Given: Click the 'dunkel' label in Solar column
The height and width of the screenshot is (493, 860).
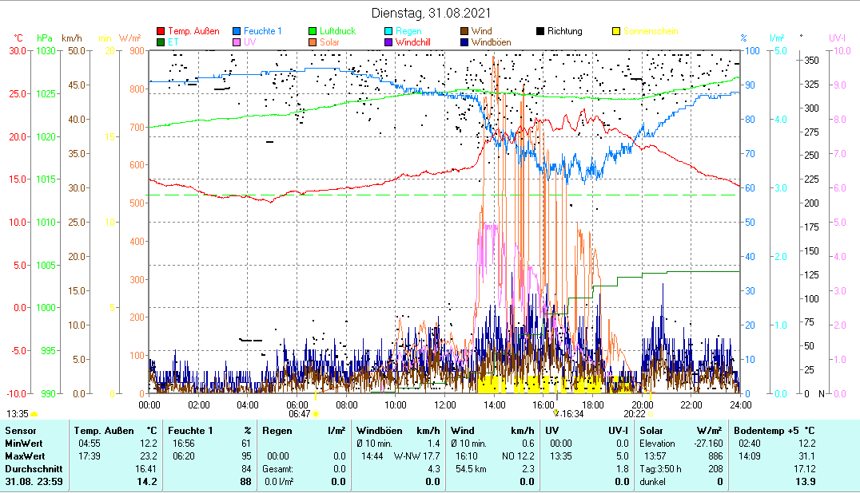Looking at the screenshot, I should [x=653, y=482].
